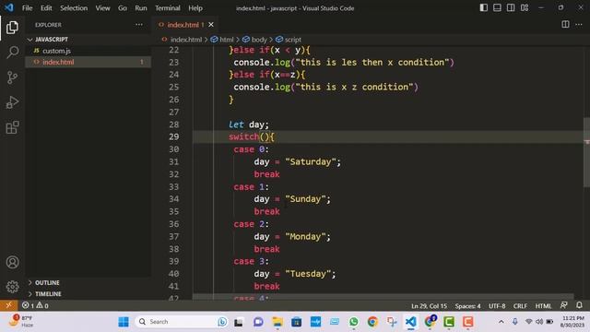
Task: Open the Terminal menu
Action: coord(168,8)
